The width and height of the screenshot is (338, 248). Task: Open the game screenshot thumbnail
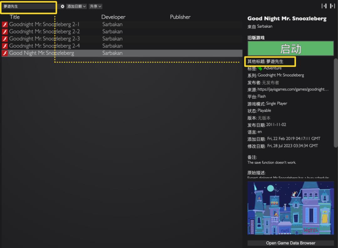(290, 208)
